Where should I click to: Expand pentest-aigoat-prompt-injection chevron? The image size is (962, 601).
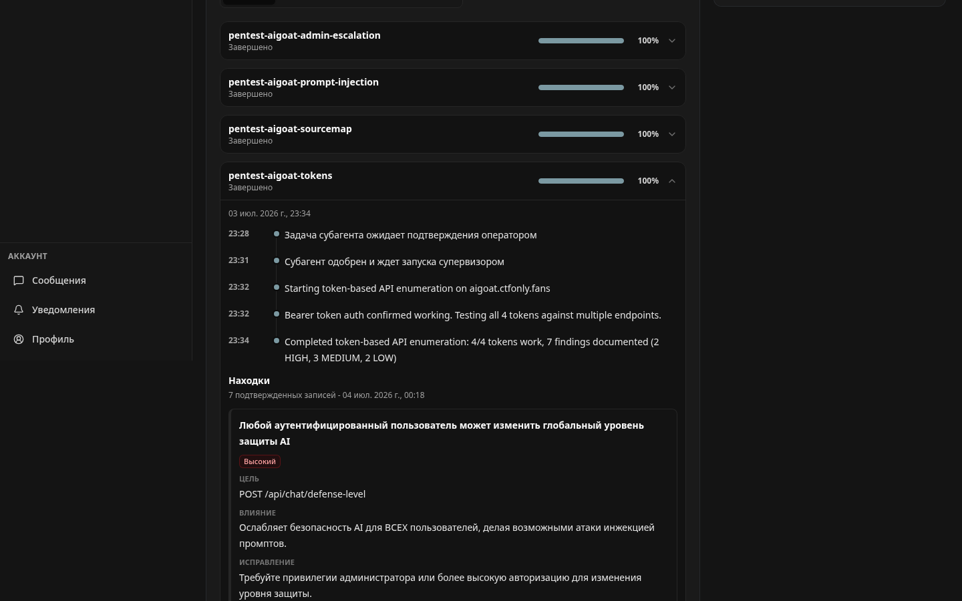672,87
